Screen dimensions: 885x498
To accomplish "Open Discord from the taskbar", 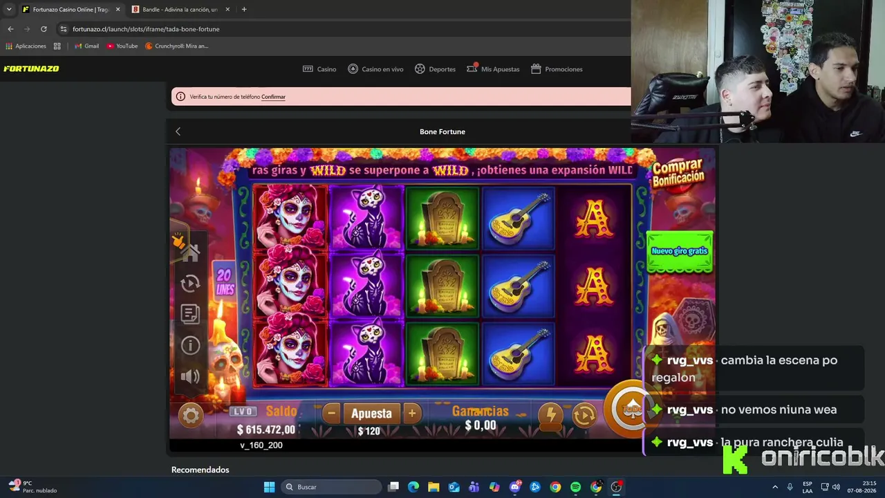I will tap(515, 487).
